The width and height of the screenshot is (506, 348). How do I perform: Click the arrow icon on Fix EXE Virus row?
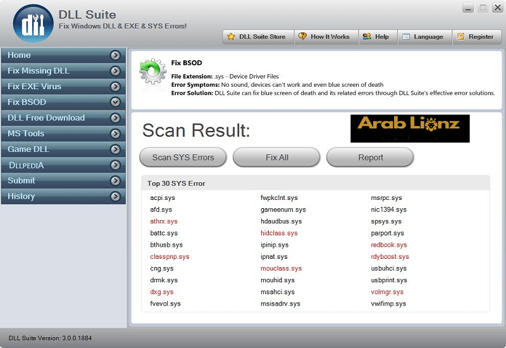[x=116, y=87]
